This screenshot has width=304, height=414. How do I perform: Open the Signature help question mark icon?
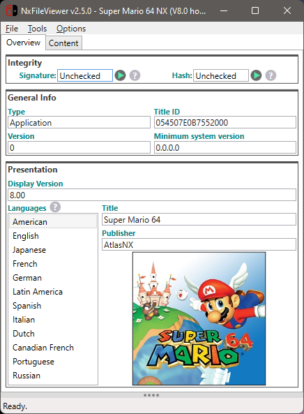coord(135,75)
